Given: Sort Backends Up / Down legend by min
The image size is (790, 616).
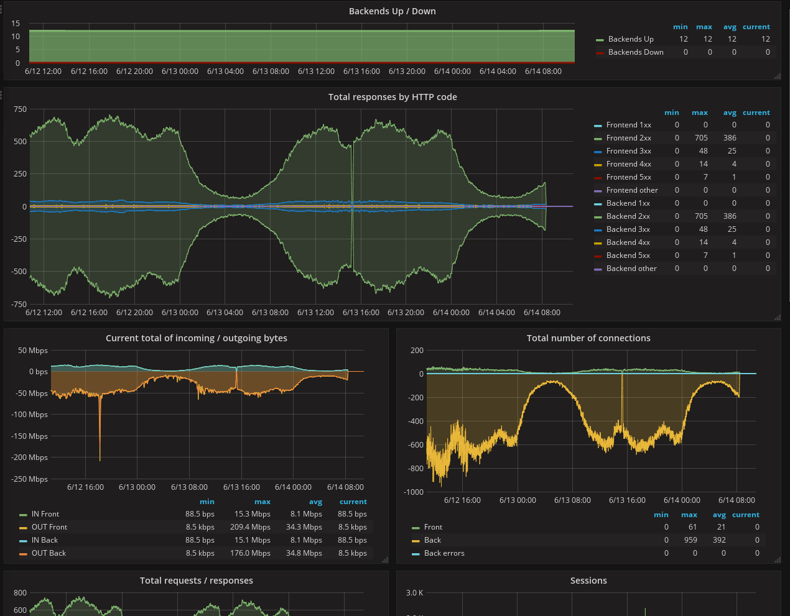Looking at the screenshot, I should click(x=681, y=27).
